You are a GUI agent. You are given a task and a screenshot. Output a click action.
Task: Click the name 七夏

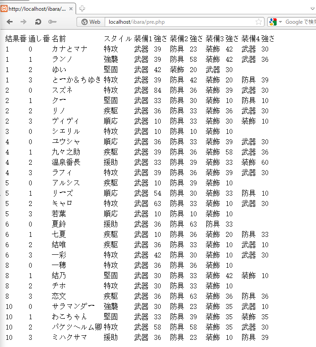59,234
